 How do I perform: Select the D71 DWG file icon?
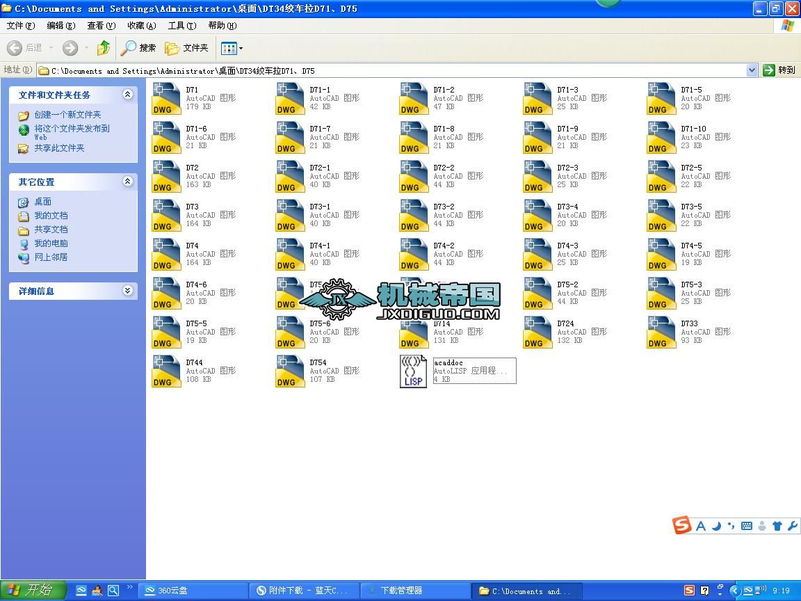[166, 99]
